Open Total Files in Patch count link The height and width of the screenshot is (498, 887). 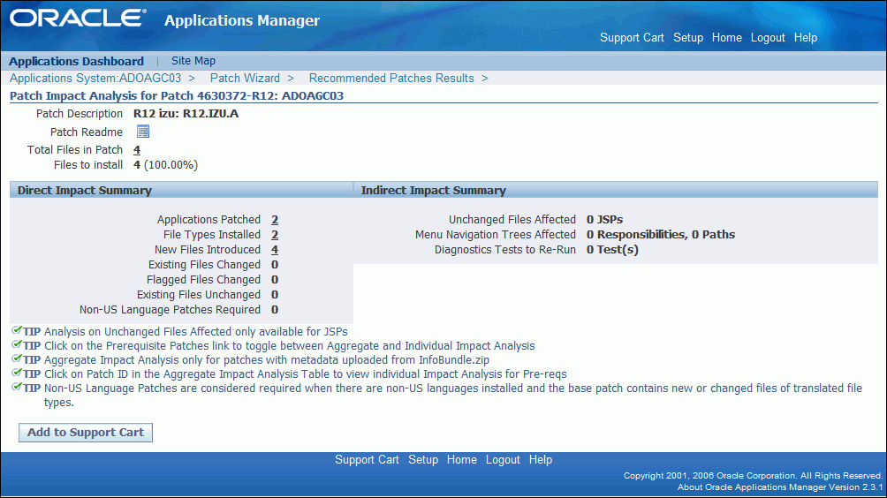pos(137,150)
